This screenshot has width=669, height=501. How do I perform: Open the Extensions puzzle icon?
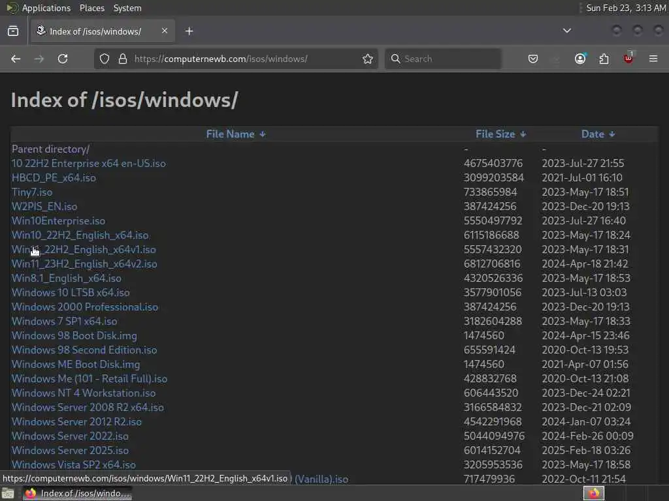[x=604, y=59]
